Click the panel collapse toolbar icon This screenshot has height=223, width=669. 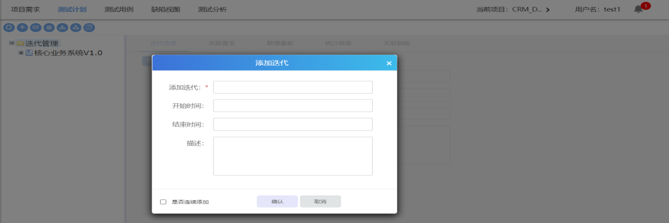[89, 27]
